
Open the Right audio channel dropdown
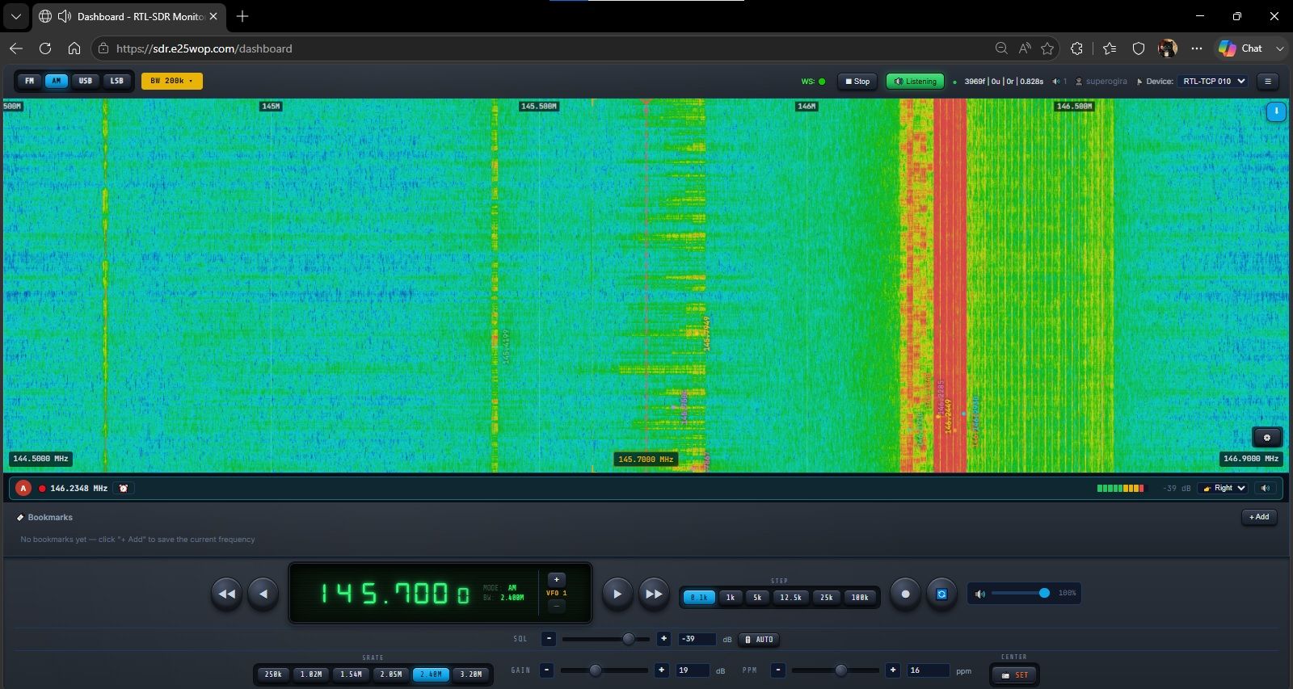1224,488
